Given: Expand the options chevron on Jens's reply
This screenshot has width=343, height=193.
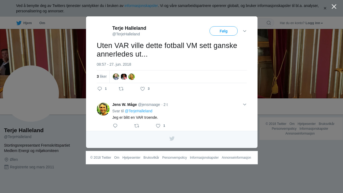Looking at the screenshot, I should coord(245,105).
